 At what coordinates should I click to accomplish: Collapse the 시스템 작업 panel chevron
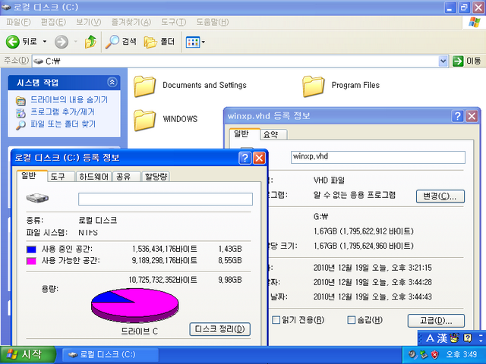[112, 83]
